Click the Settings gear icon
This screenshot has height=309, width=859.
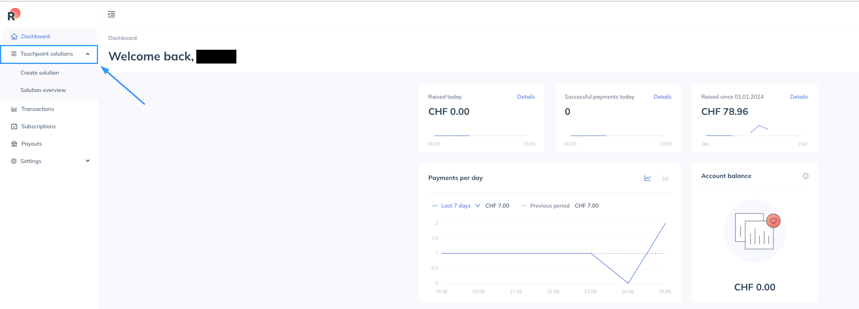(x=14, y=161)
